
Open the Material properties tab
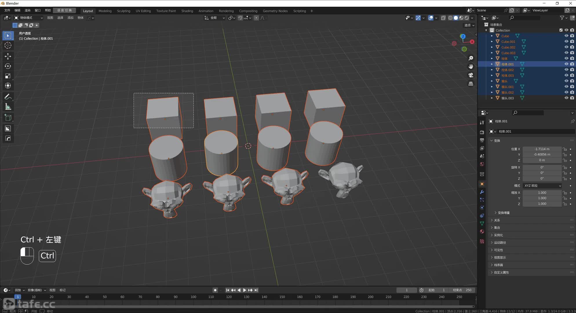coord(482,232)
